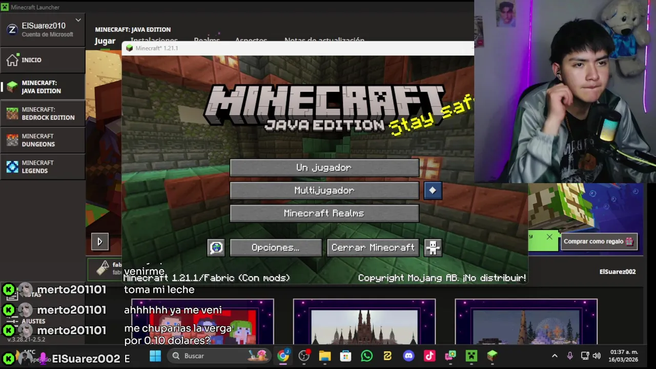Open network settings tray icon

click(585, 356)
